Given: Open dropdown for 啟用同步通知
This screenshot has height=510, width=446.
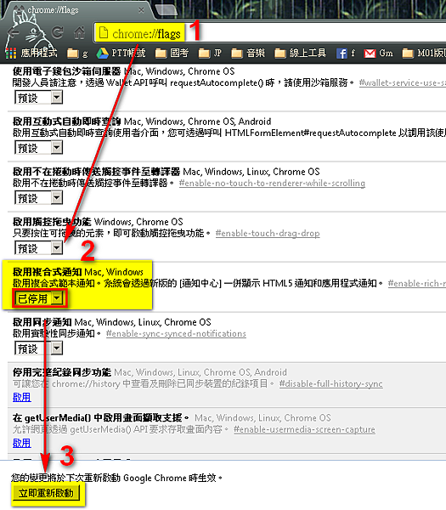Looking at the screenshot, I should pyautogui.click(x=38, y=348).
